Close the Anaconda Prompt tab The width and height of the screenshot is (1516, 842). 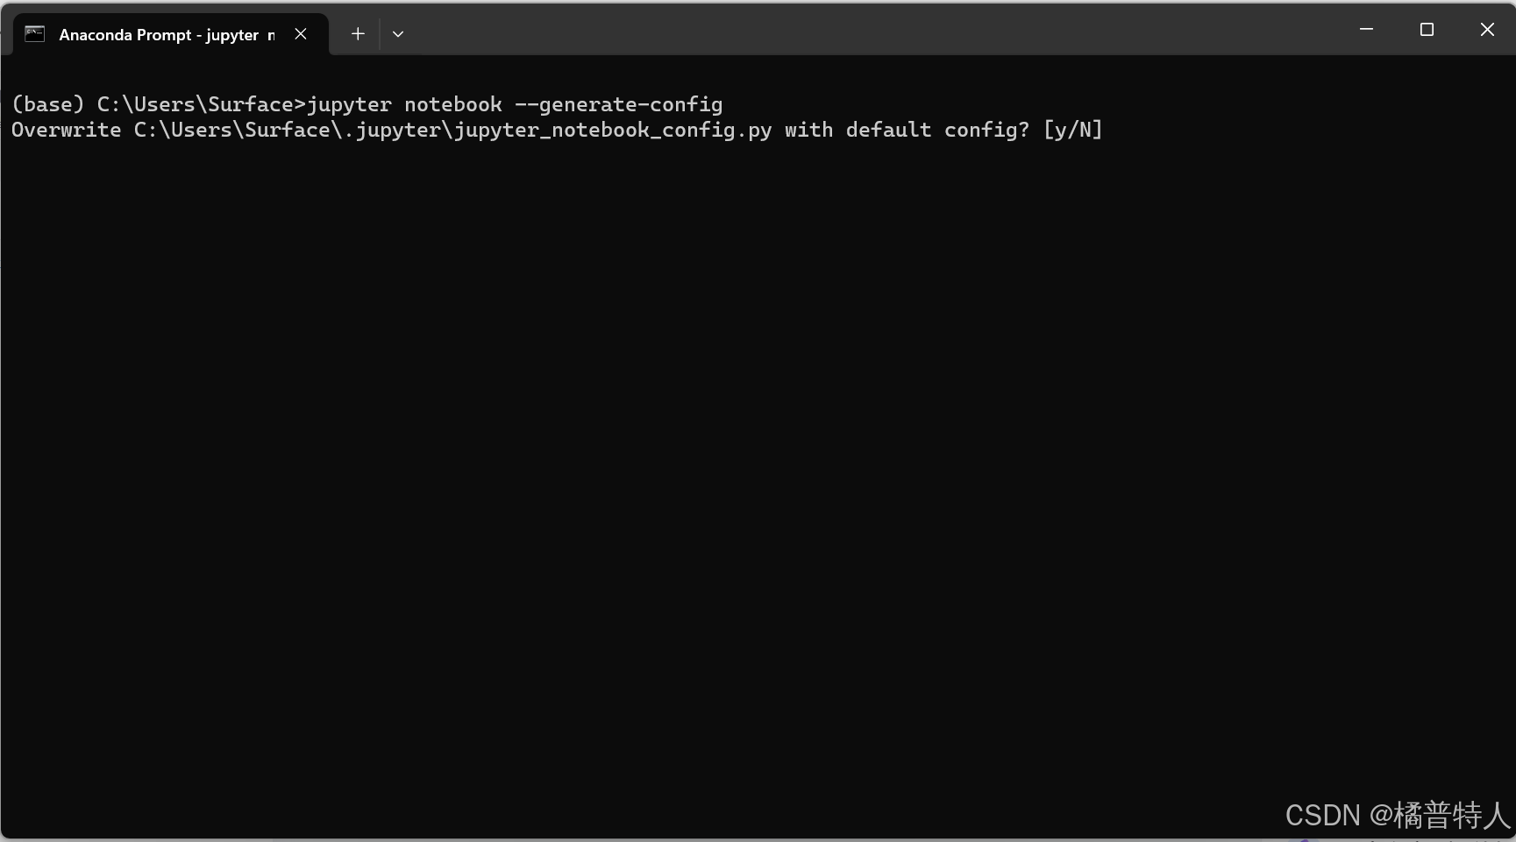301,34
